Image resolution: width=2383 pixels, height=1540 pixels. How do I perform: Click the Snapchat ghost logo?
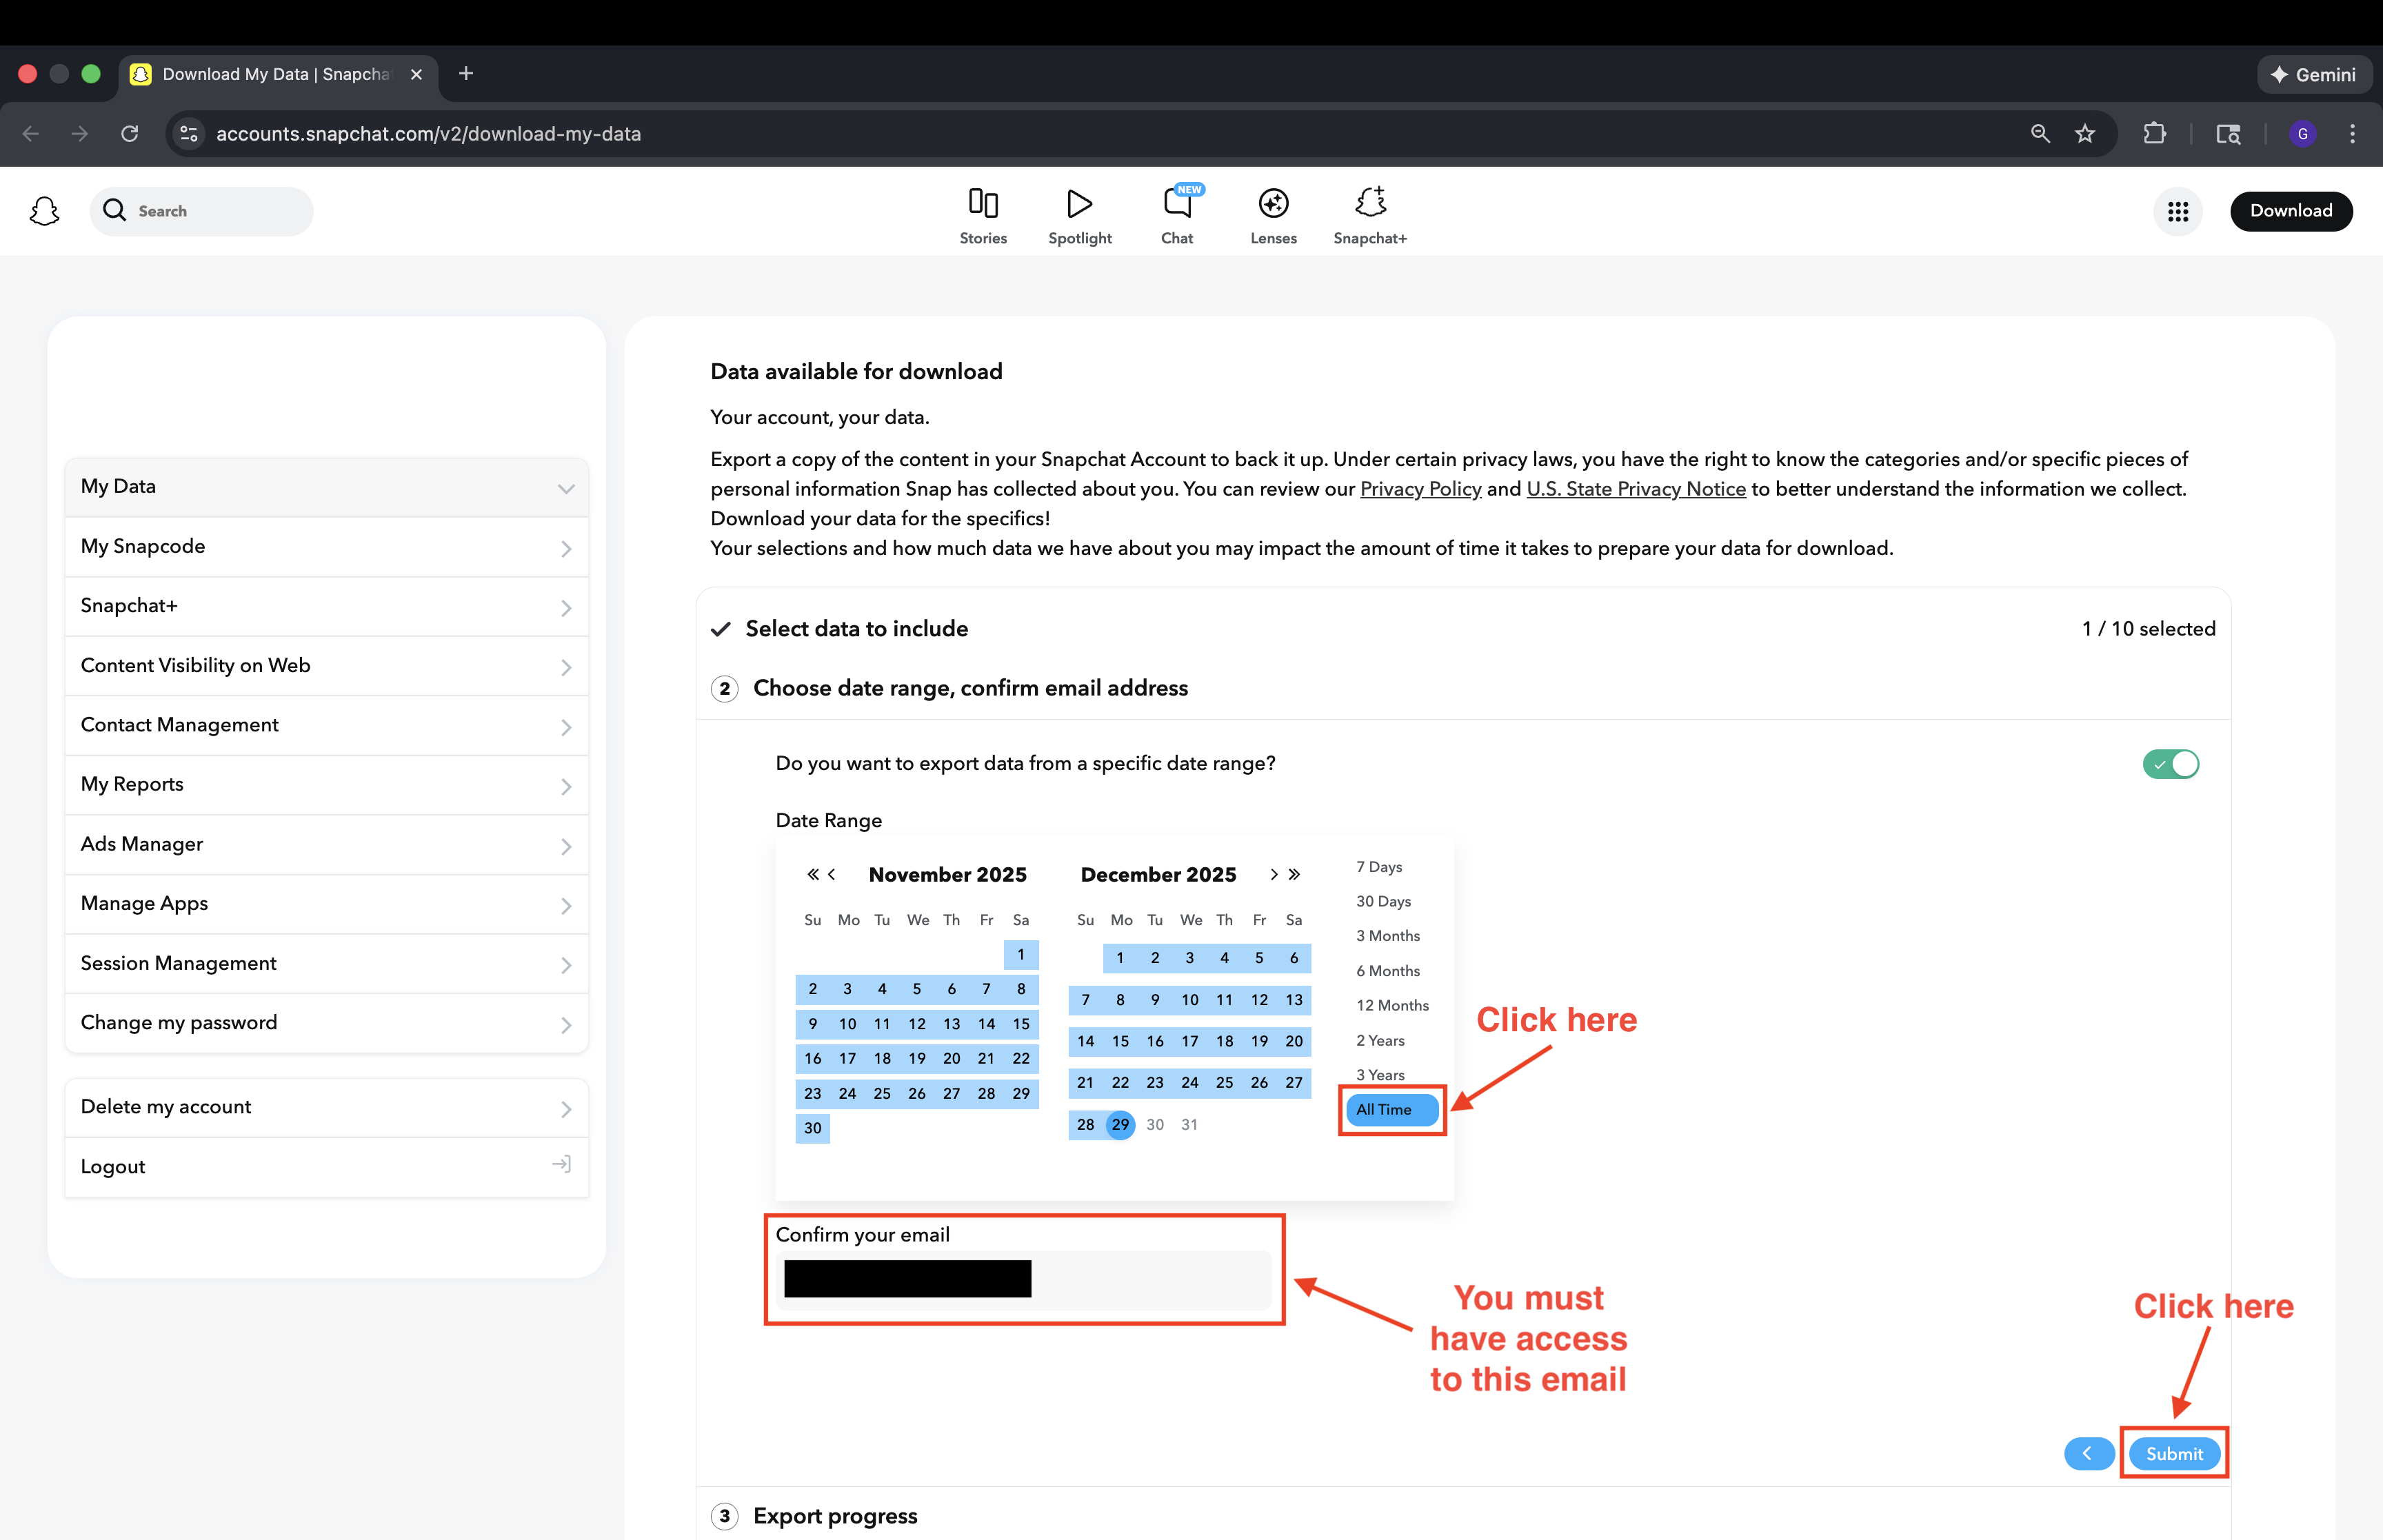pos(45,211)
